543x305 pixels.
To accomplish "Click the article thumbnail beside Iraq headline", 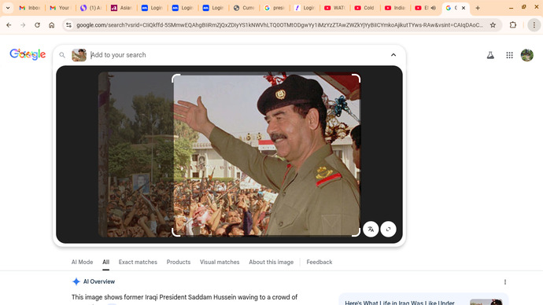I will point(486,302).
